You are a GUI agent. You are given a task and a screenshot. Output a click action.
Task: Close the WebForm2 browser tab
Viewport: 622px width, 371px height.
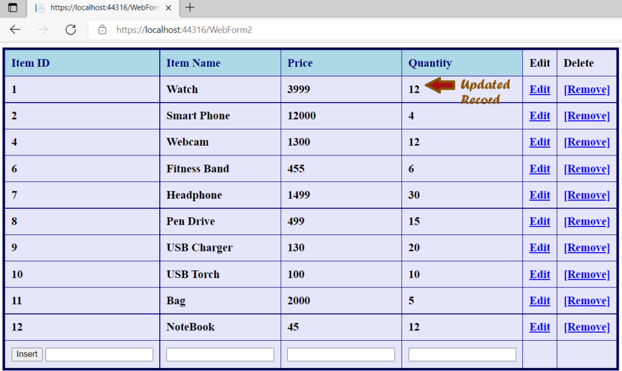click(169, 9)
